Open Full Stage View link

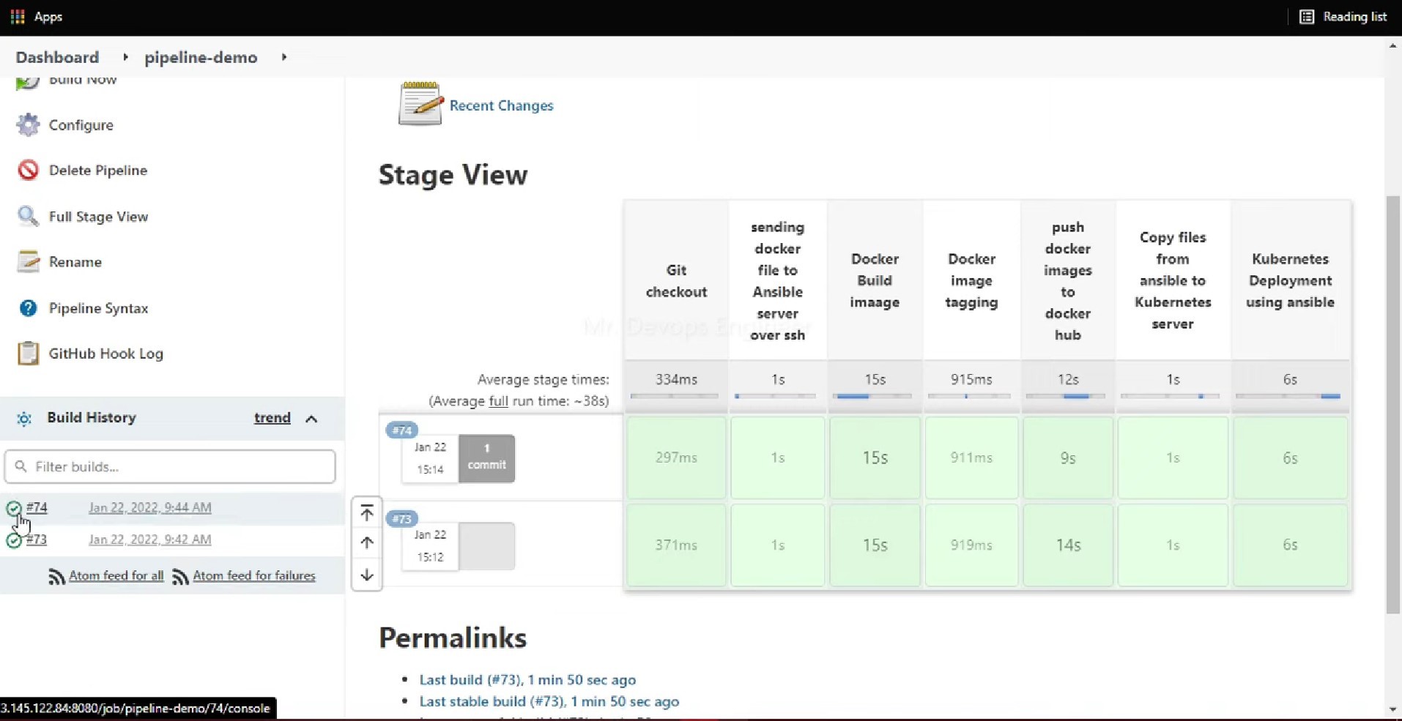pos(98,217)
